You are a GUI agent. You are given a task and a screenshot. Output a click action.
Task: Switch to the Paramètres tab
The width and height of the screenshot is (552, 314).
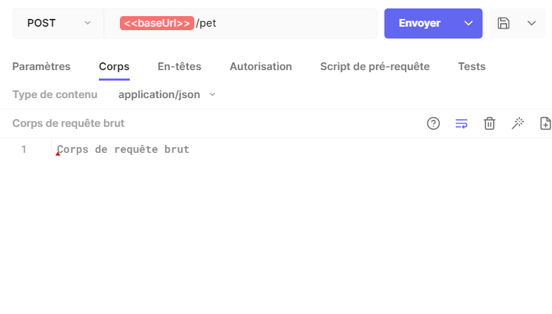[x=41, y=67]
